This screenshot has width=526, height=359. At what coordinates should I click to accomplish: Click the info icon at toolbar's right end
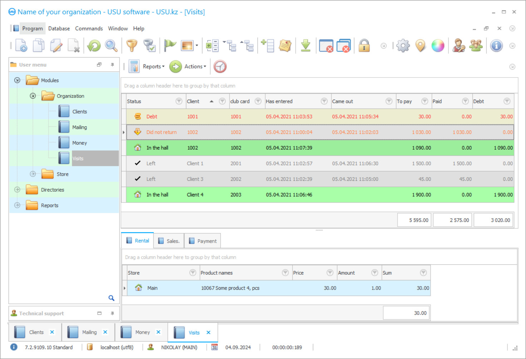tap(496, 45)
